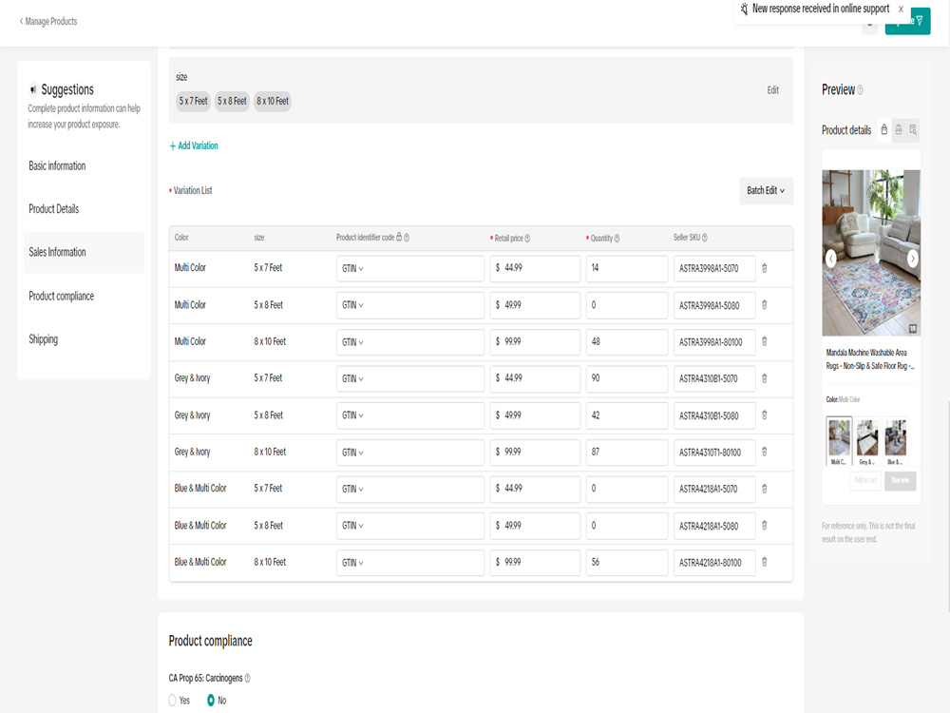Select Blue & Multi thumbnail in preview

(895, 441)
